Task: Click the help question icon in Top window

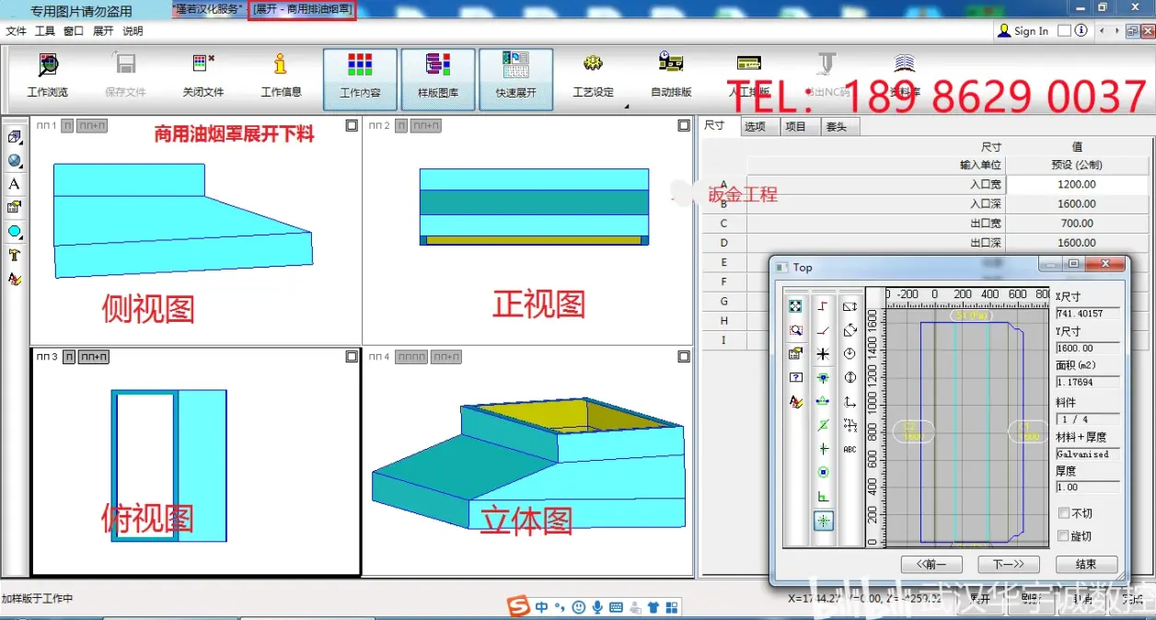Action: (795, 377)
